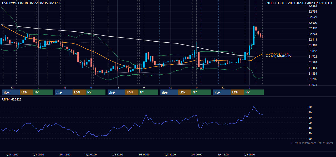
Task: Select the LDN session block for 1/31
Action: (27, 92)
